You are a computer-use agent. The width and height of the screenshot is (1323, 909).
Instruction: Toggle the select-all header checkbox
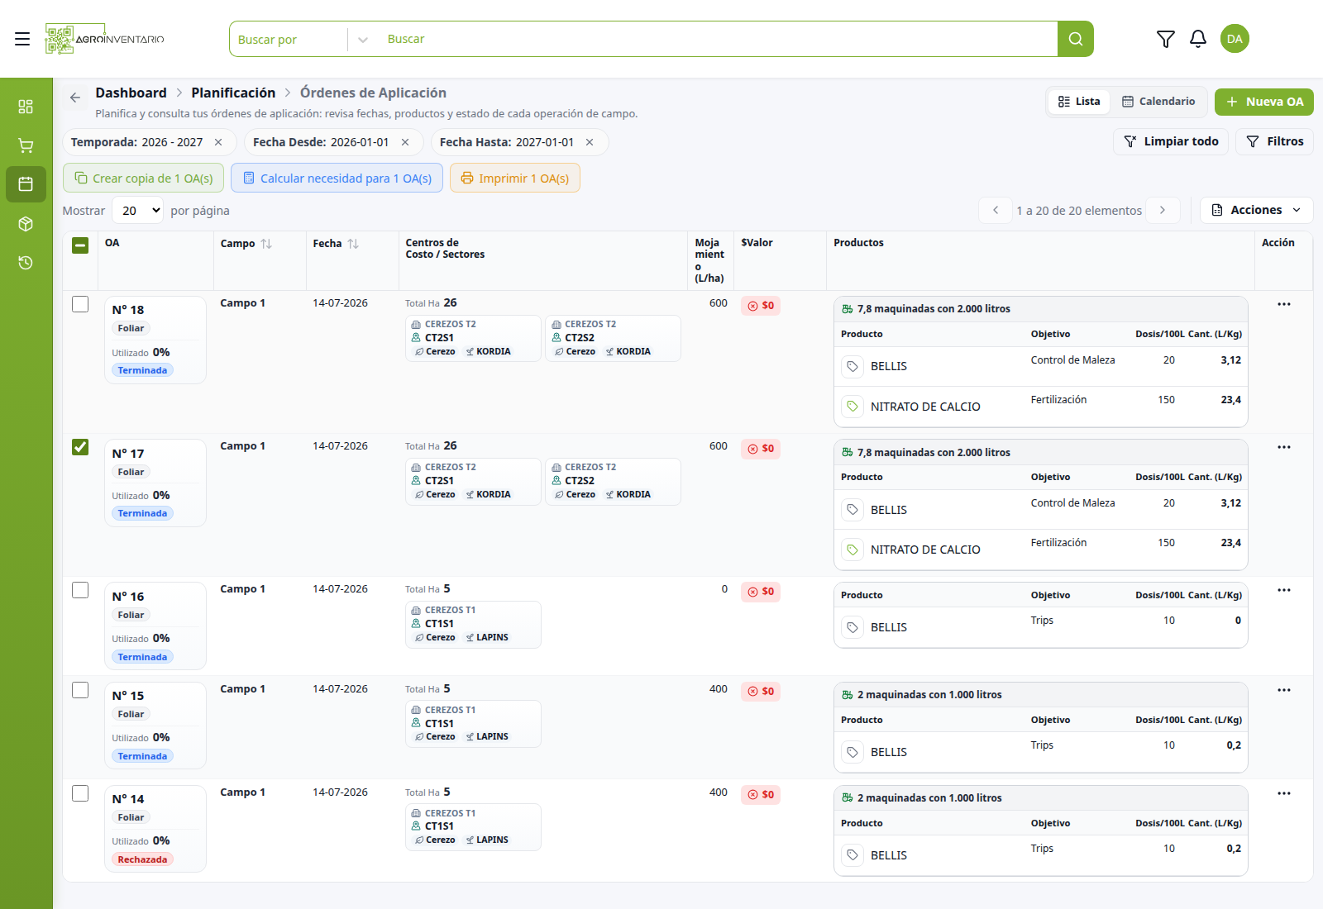(80, 245)
